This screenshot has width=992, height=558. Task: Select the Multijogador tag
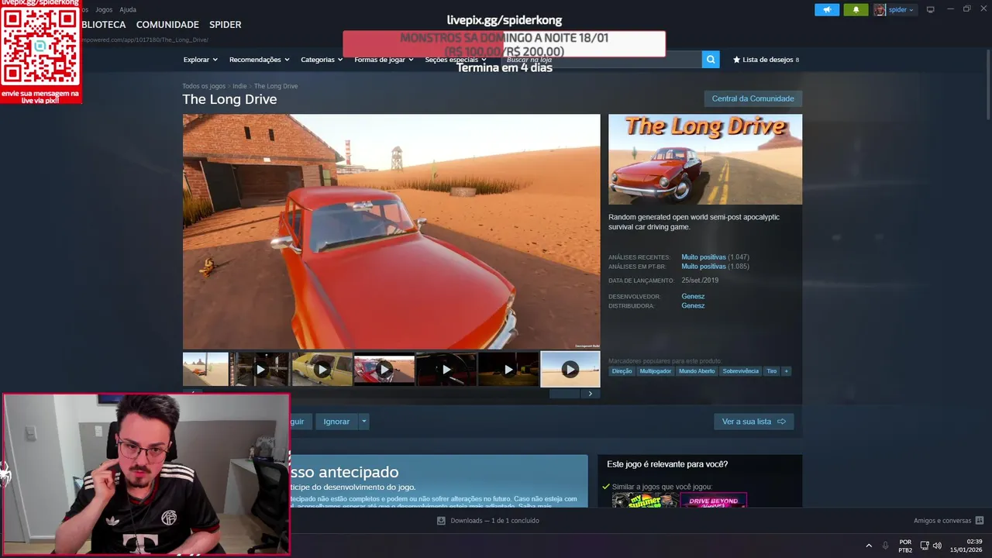[655, 371]
